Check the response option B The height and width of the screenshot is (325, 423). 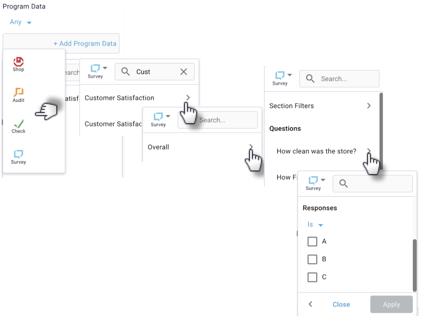tap(313, 259)
